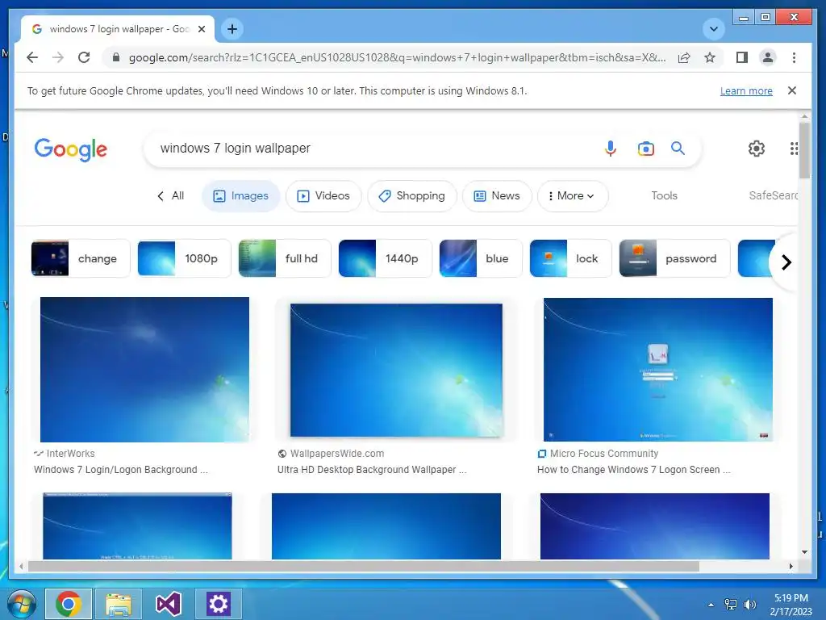This screenshot has width=826, height=620.
Task: Expand the tab search dropdown
Action: tap(714, 29)
